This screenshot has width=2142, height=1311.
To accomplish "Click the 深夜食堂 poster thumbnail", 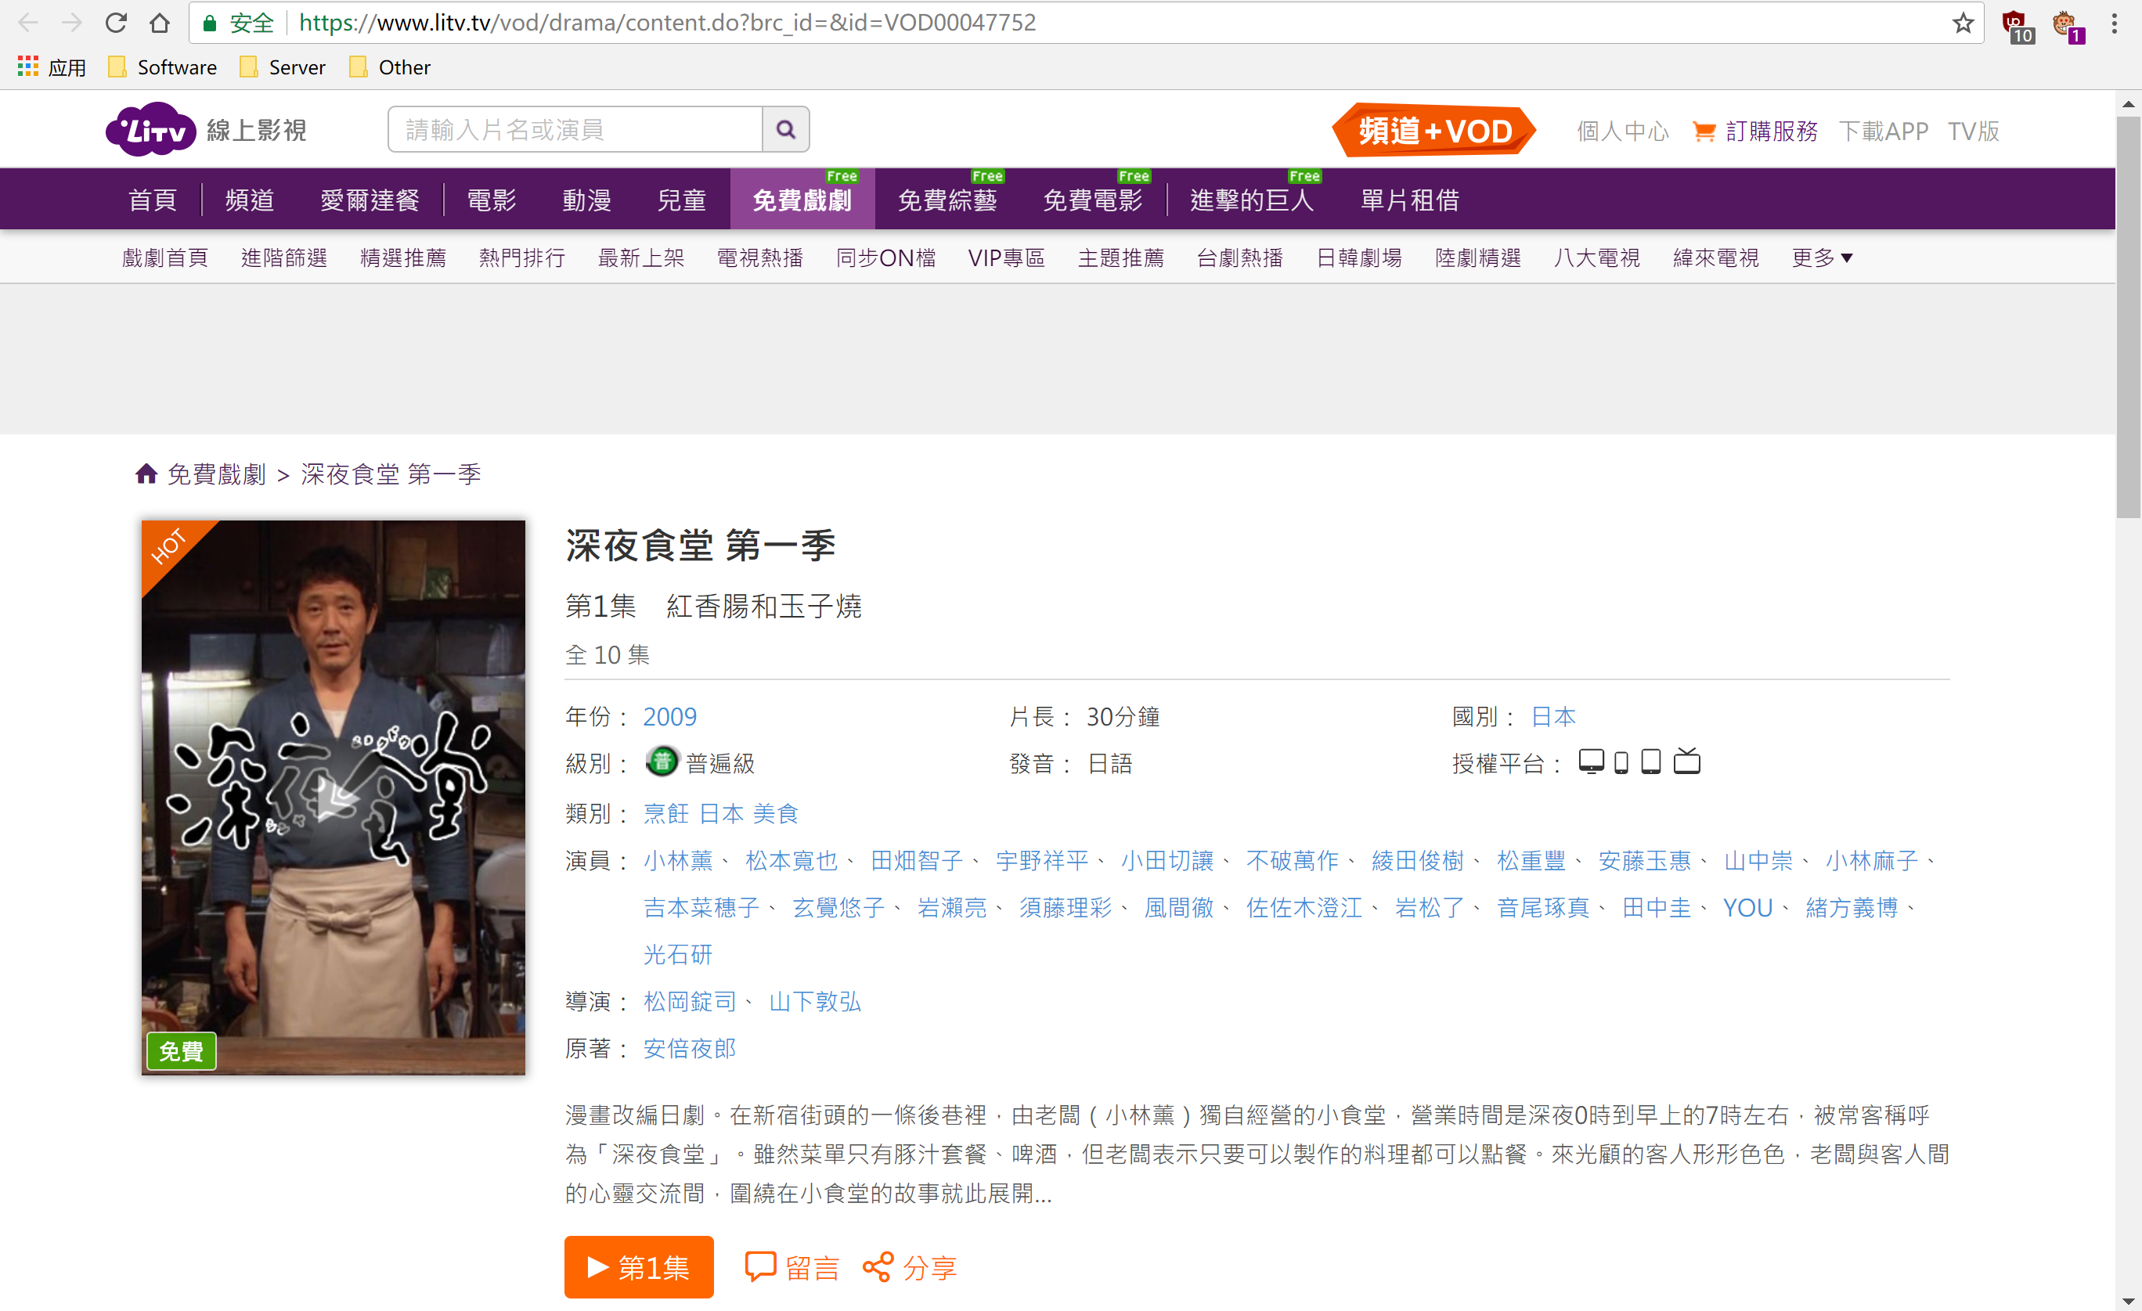I will click(333, 798).
